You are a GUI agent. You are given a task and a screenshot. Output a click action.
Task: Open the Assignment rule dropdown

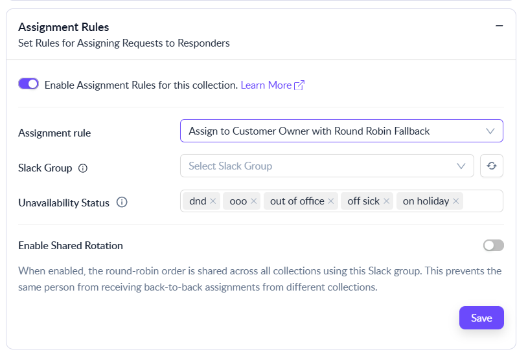(x=341, y=131)
